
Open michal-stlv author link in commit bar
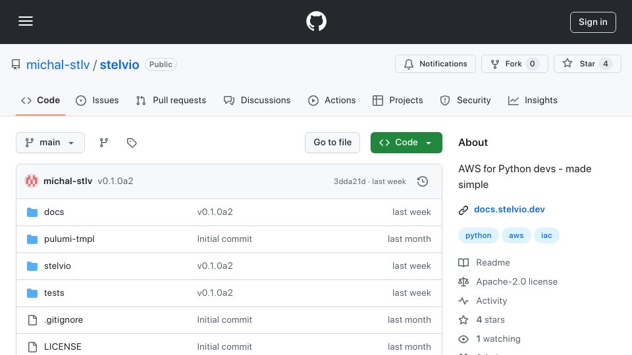click(x=68, y=181)
